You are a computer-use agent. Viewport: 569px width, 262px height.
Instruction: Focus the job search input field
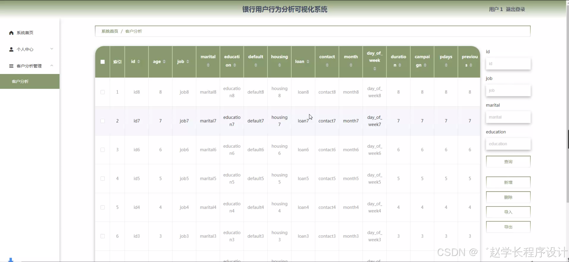point(508,90)
